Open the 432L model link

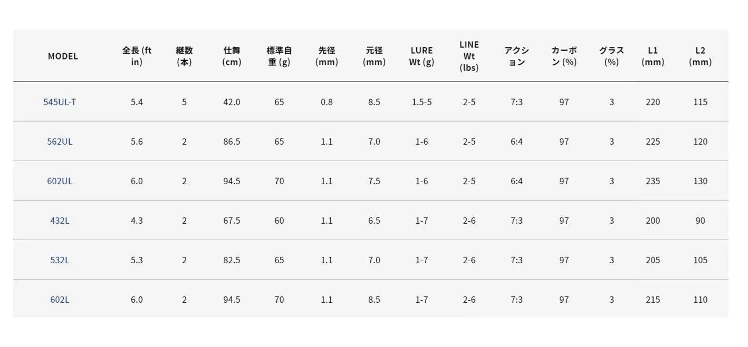pyautogui.click(x=60, y=221)
